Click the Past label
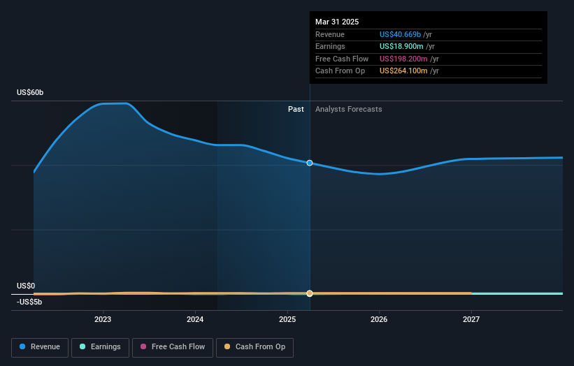 pyautogui.click(x=296, y=109)
